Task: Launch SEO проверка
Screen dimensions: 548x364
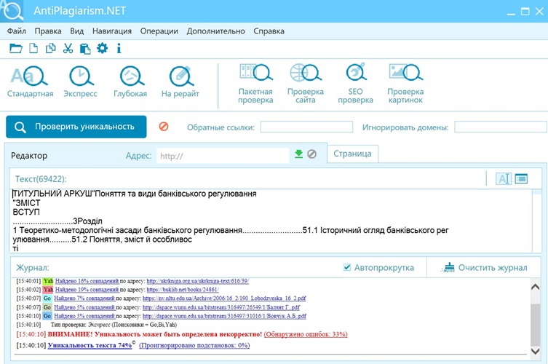Action: (355, 84)
